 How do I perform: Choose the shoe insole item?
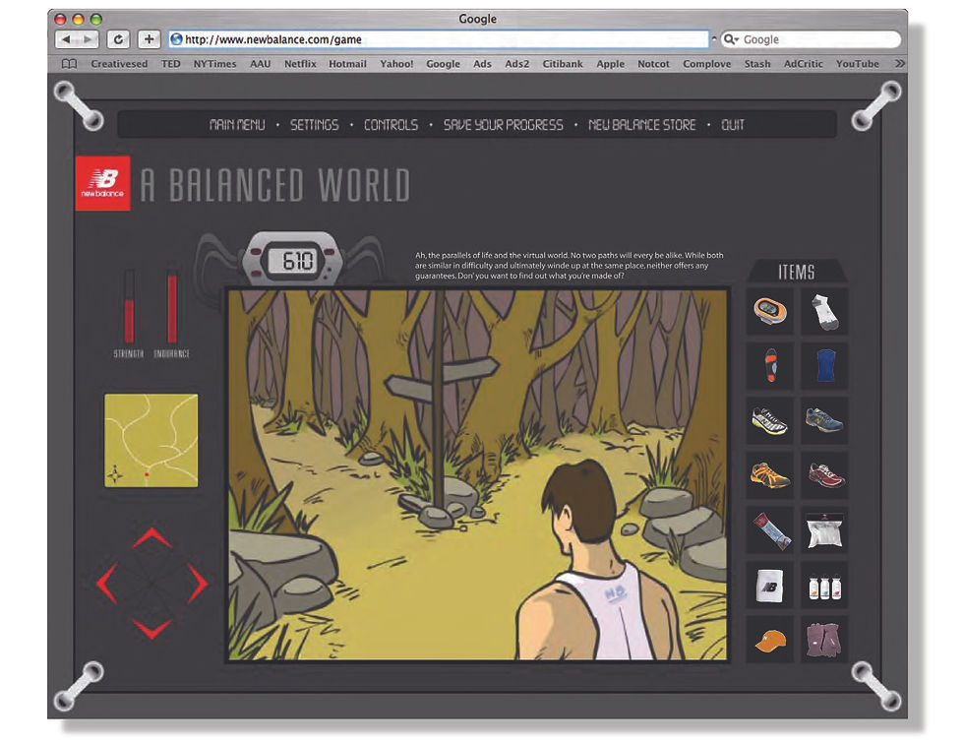[x=769, y=365]
